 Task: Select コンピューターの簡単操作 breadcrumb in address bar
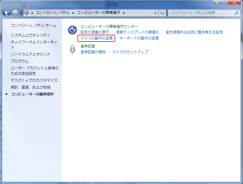[x=98, y=13]
